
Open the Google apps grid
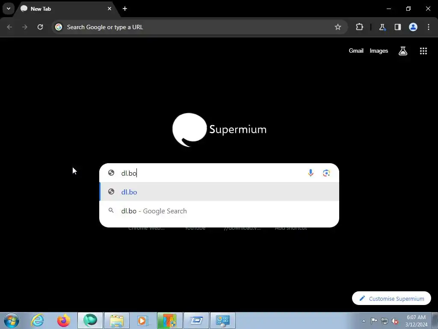click(x=423, y=51)
